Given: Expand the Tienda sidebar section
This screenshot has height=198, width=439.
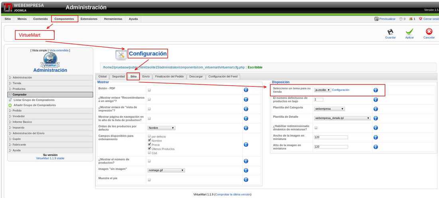Looking at the screenshot, I should point(50,83).
